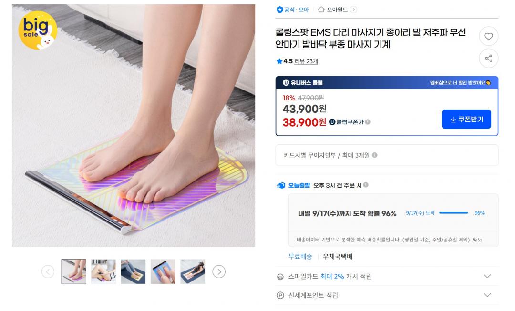Expand 스마일카드 최대 2% 캐시 적립

387,277
